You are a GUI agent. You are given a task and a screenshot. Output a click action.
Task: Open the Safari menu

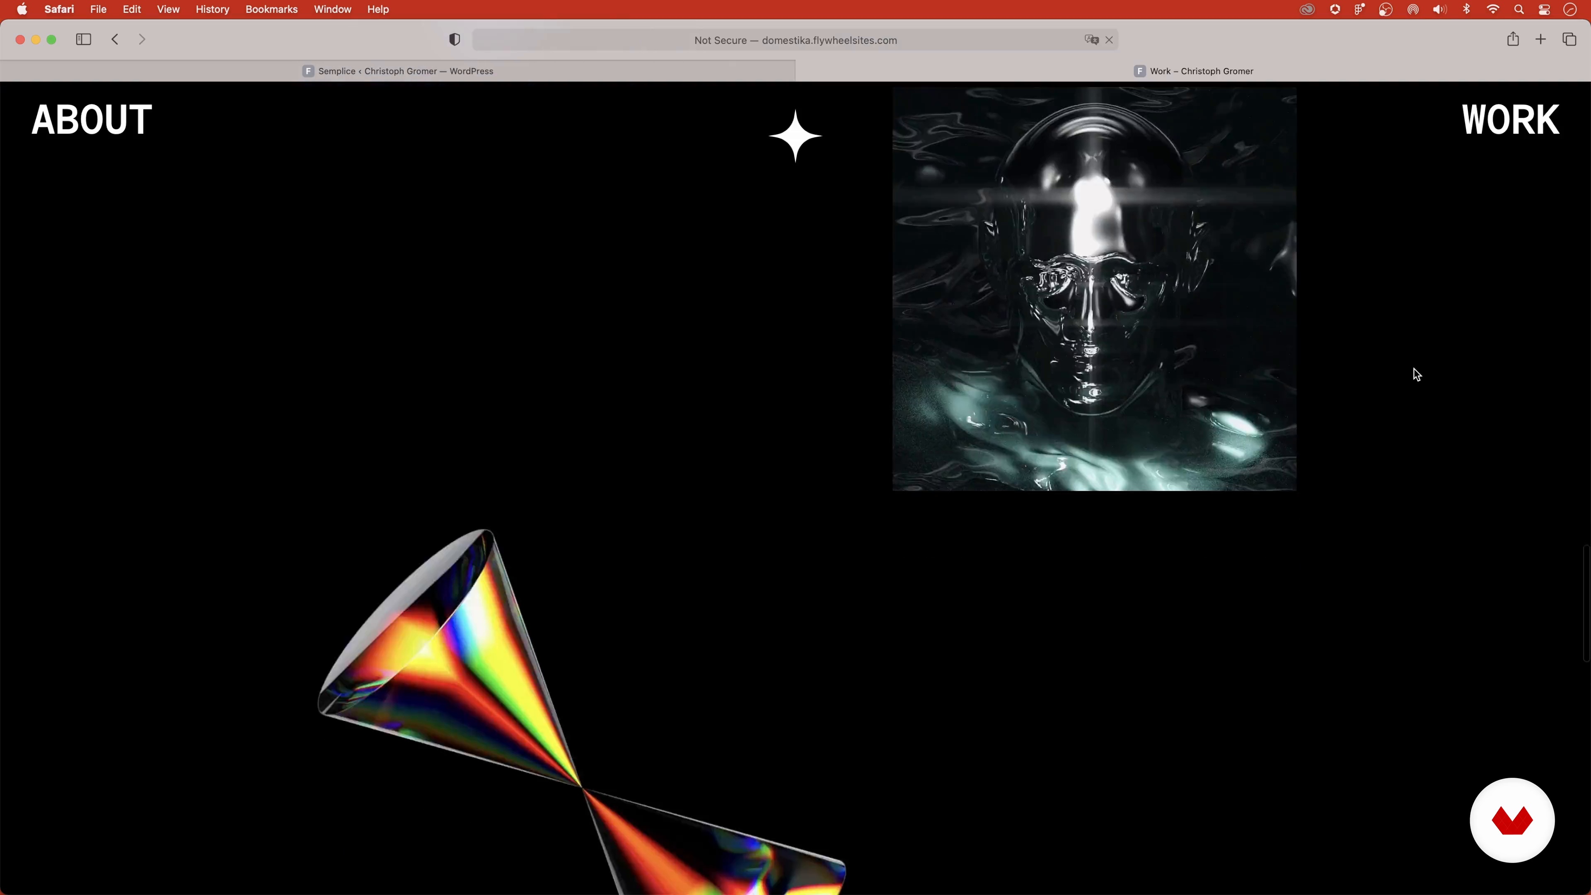pyautogui.click(x=59, y=9)
